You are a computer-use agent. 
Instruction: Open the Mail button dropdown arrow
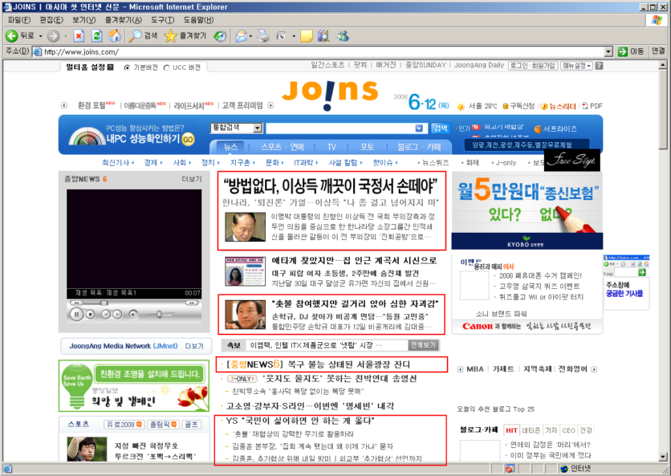pos(250,36)
